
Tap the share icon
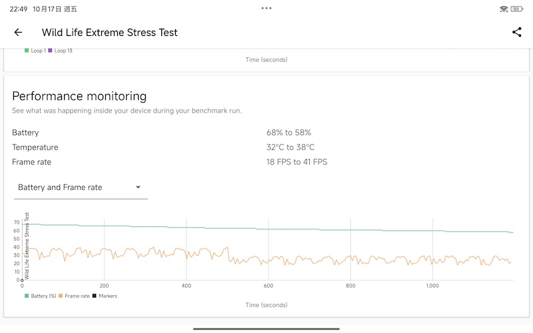[516, 32]
